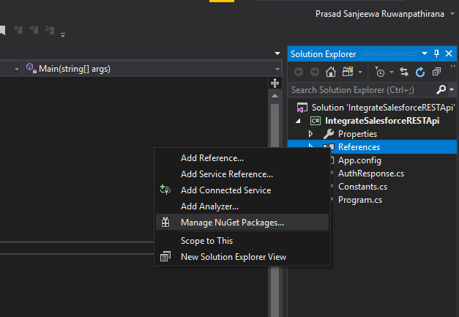Collapse the IntegrateSalesforceRESTApi project node
Viewport: 459px width, 317px height.
pyautogui.click(x=299, y=121)
